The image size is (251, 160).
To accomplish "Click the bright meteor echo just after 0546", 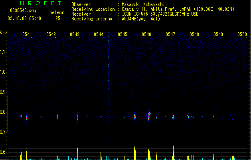I will [149, 116].
